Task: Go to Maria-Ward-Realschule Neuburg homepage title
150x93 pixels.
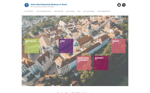Action: click(x=49, y=4)
